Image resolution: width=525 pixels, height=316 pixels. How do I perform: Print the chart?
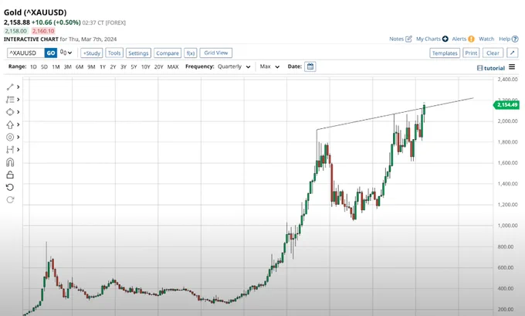[x=471, y=53]
